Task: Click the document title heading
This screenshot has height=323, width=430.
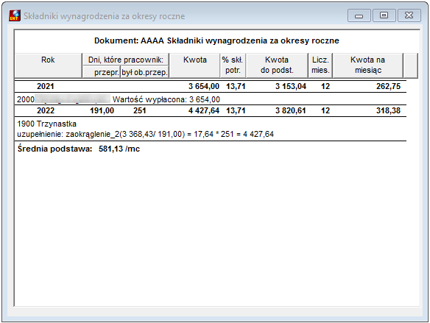Action: click(216, 40)
